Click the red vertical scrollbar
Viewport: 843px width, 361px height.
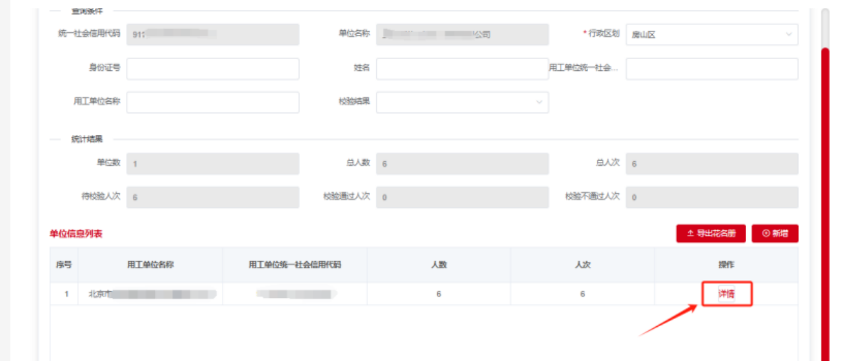tap(825, 197)
